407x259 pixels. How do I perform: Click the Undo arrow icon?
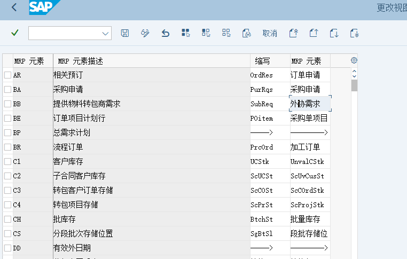(x=166, y=33)
